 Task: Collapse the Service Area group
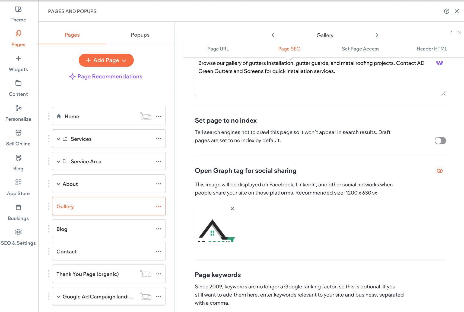pyautogui.click(x=58, y=161)
